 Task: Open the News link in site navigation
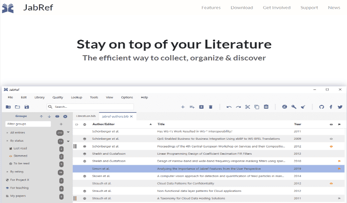(x=334, y=8)
